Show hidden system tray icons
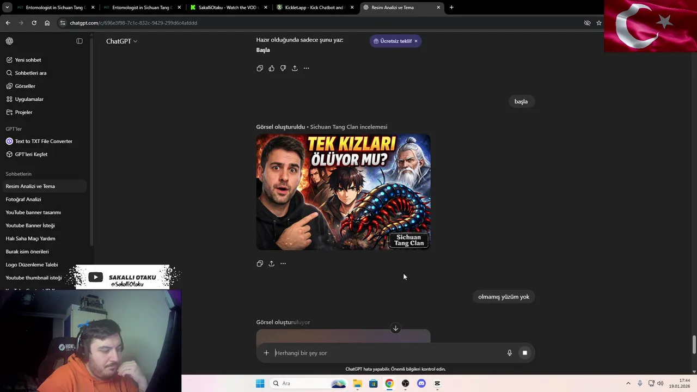 (628, 383)
